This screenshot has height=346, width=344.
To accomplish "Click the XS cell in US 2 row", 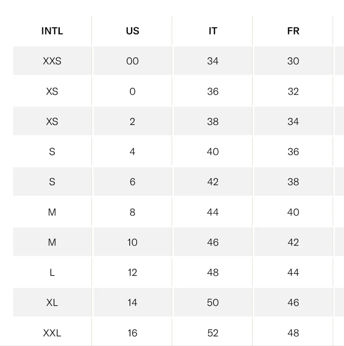I will click(52, 121).
